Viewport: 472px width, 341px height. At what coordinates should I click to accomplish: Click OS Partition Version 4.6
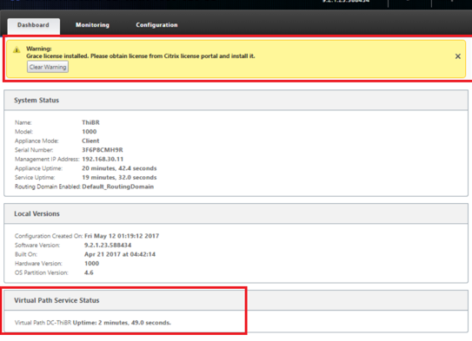[x=89, y=272]
